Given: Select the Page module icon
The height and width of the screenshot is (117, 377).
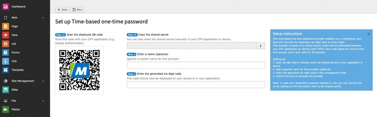Looking at the screenshot, I should (6, 26).
